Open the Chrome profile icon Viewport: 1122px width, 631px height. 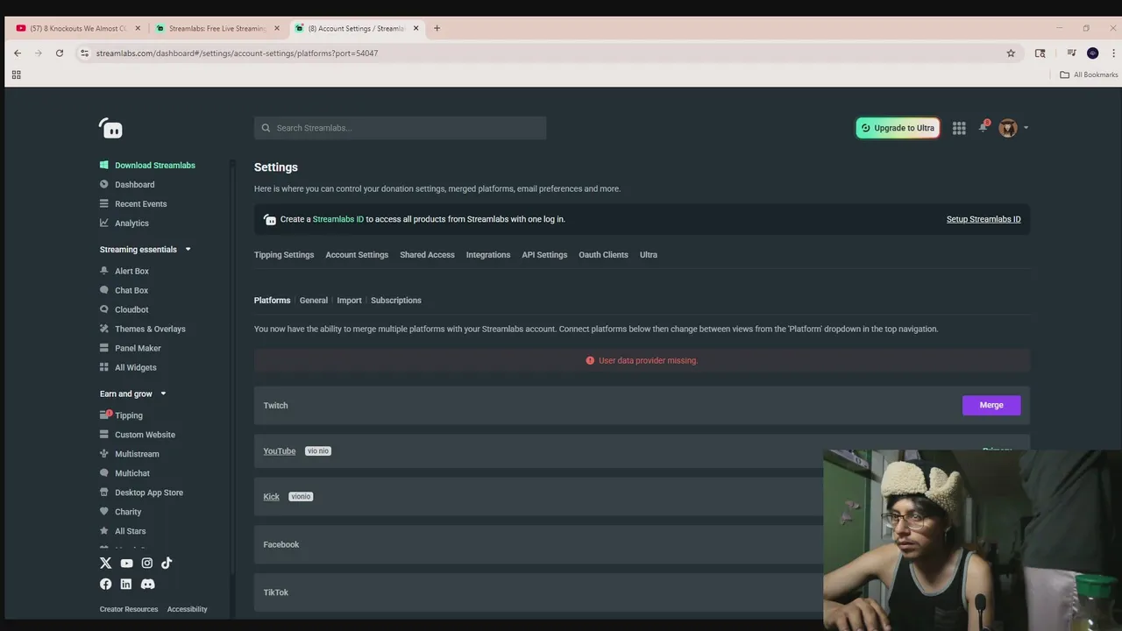(1093, 53)
